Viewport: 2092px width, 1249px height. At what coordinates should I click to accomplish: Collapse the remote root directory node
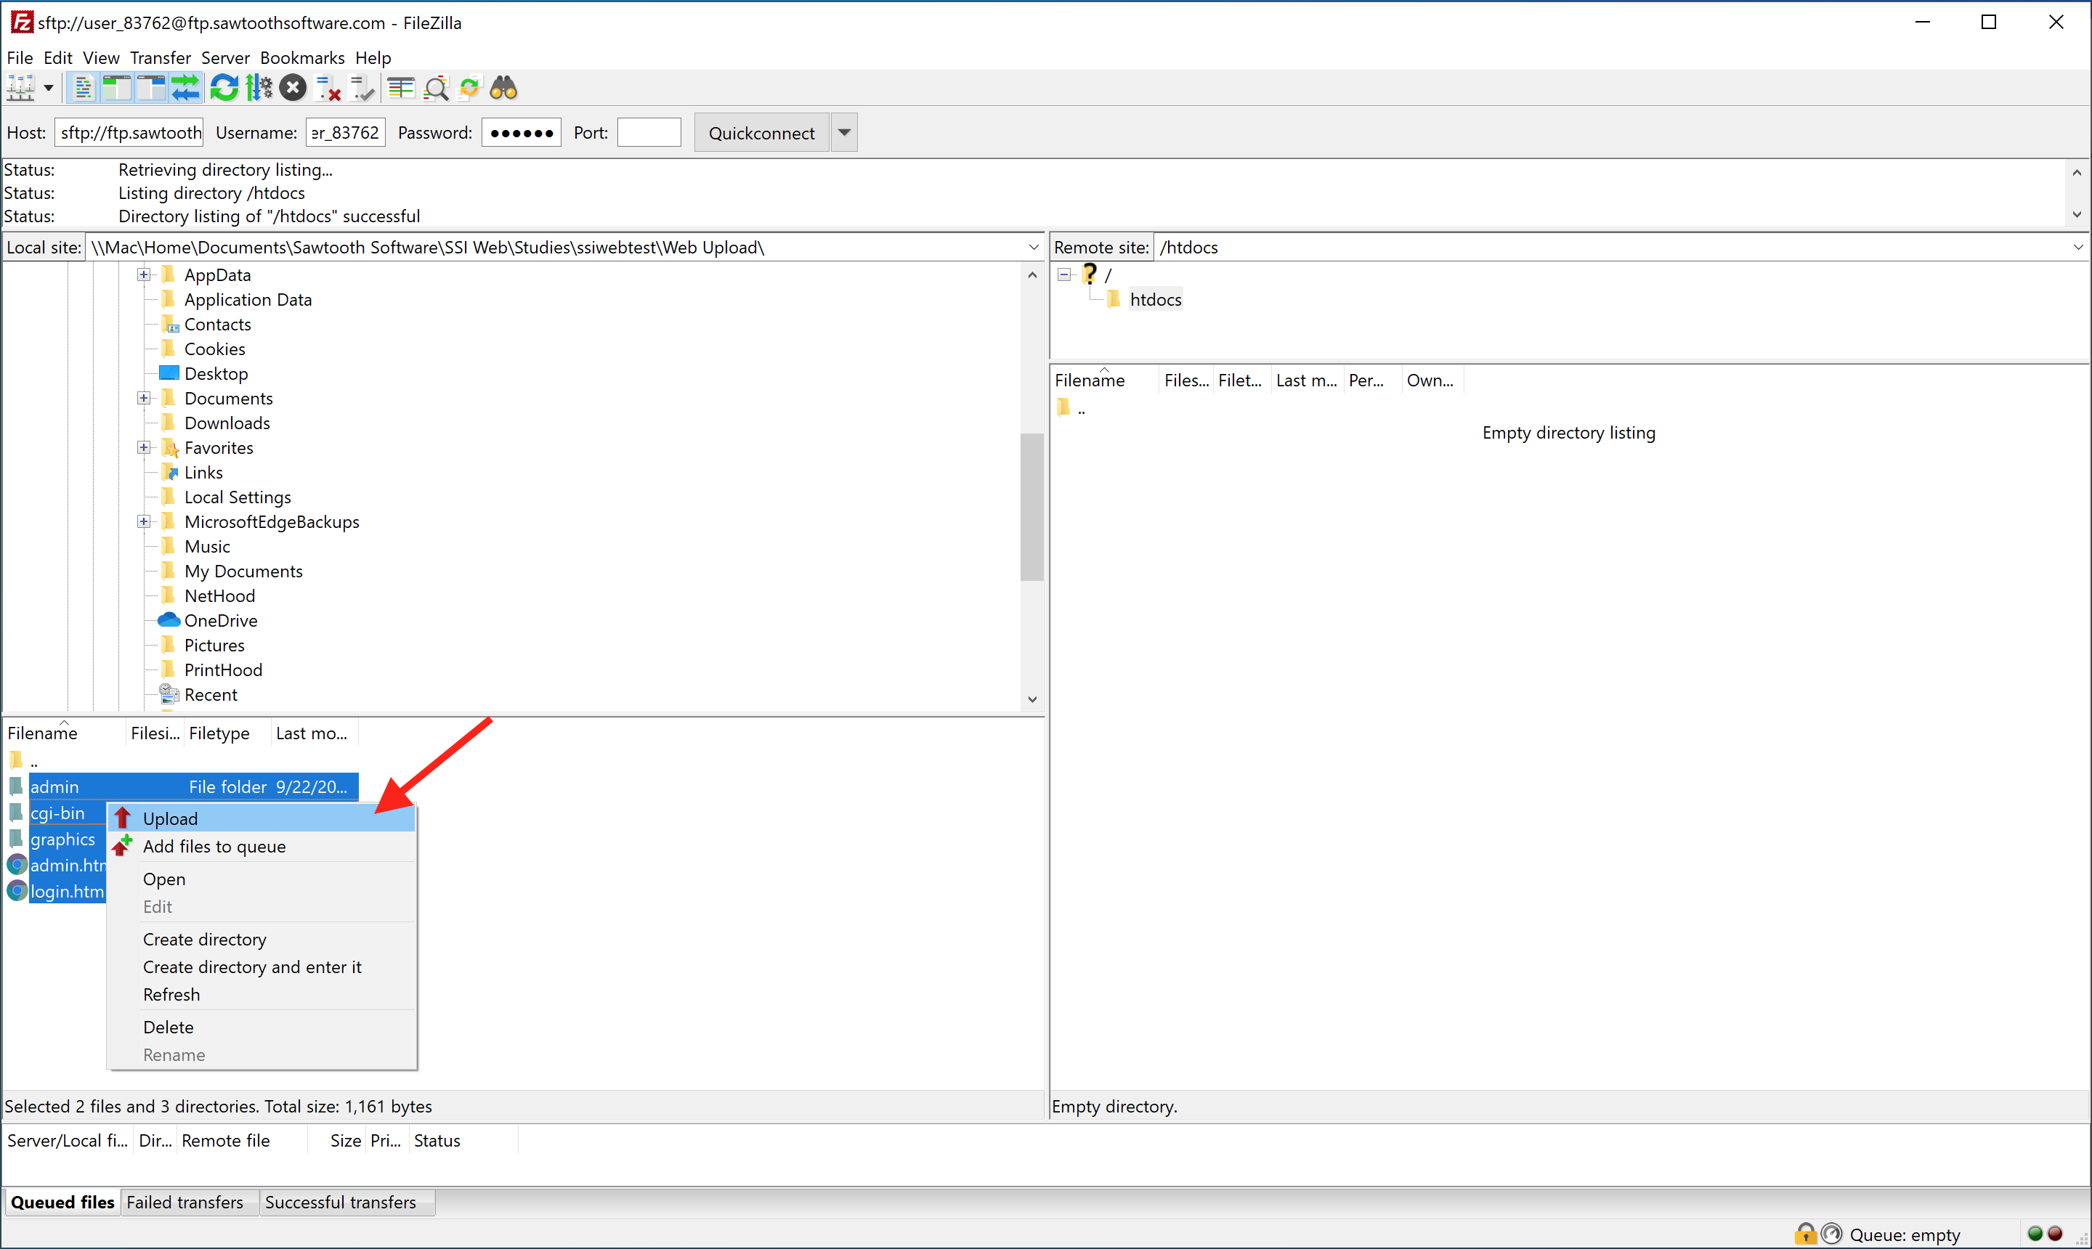(x=1064, y=274)
